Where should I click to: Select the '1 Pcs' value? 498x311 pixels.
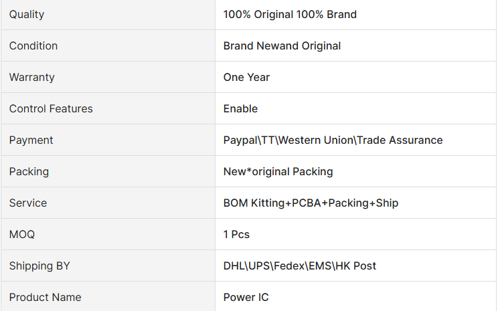(236, 235)
